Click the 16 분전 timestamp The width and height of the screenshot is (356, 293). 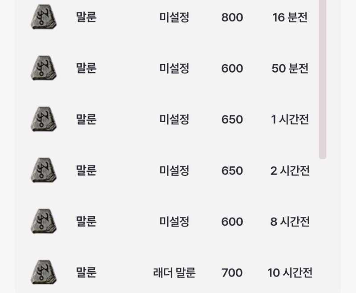click(290, 17)
